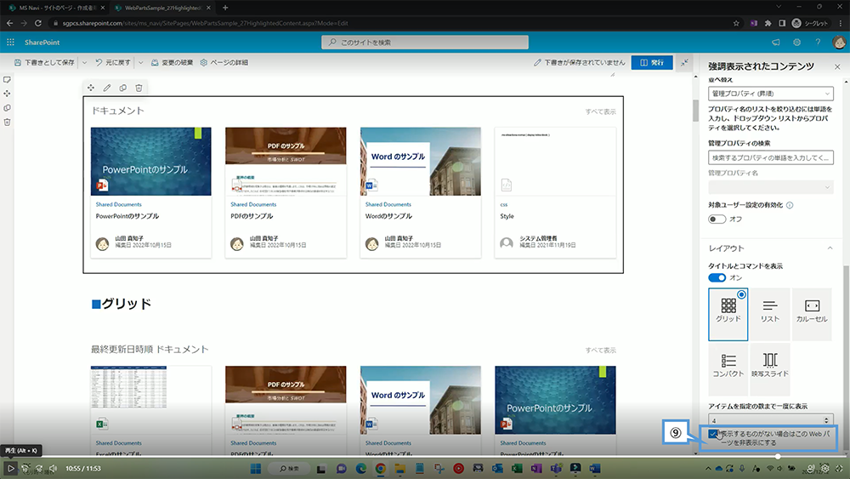Select the グリッド layout option
This screenshot has height=479, width=850.
(728, 315)
